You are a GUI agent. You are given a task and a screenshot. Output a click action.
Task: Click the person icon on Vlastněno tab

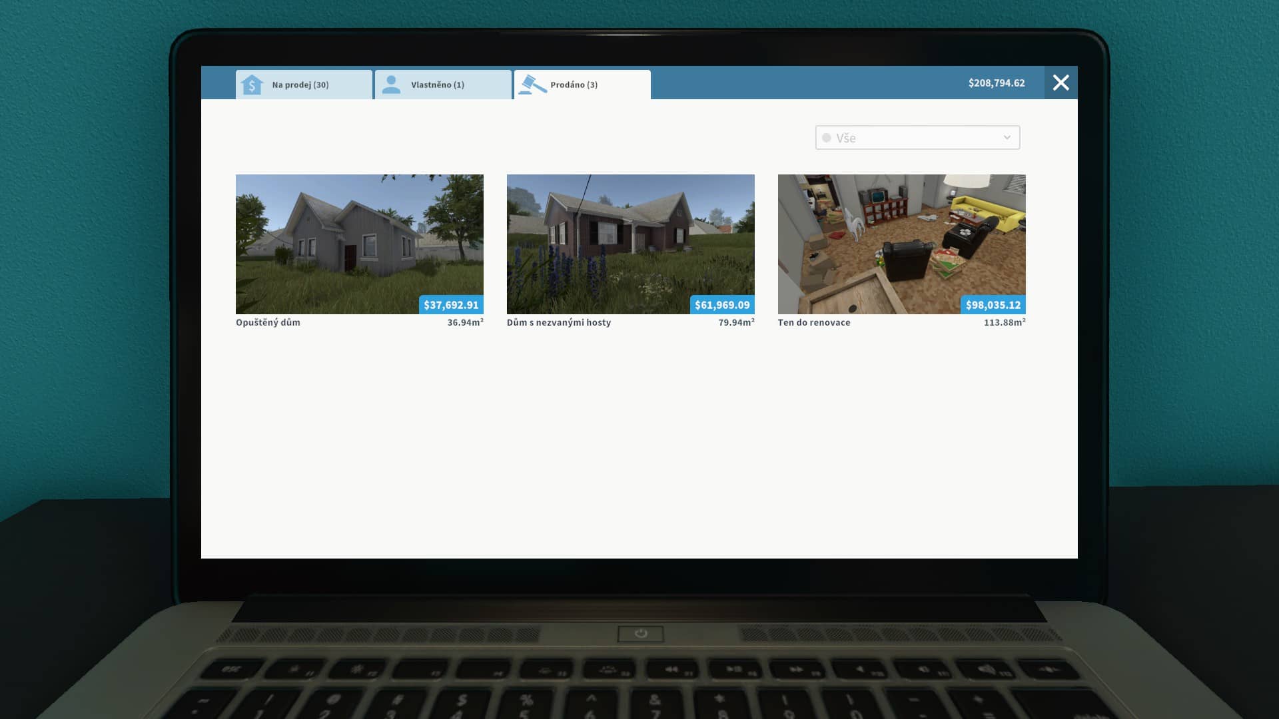pyautogui.click(x=392, y=85)
